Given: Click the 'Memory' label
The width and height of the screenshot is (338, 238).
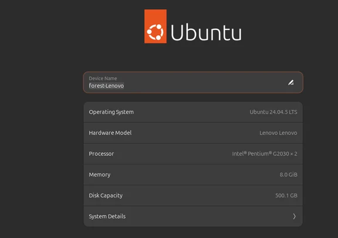Looking at the screenshot, I should (100, 175).
